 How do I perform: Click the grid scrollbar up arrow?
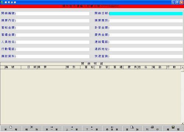[183, 67]
